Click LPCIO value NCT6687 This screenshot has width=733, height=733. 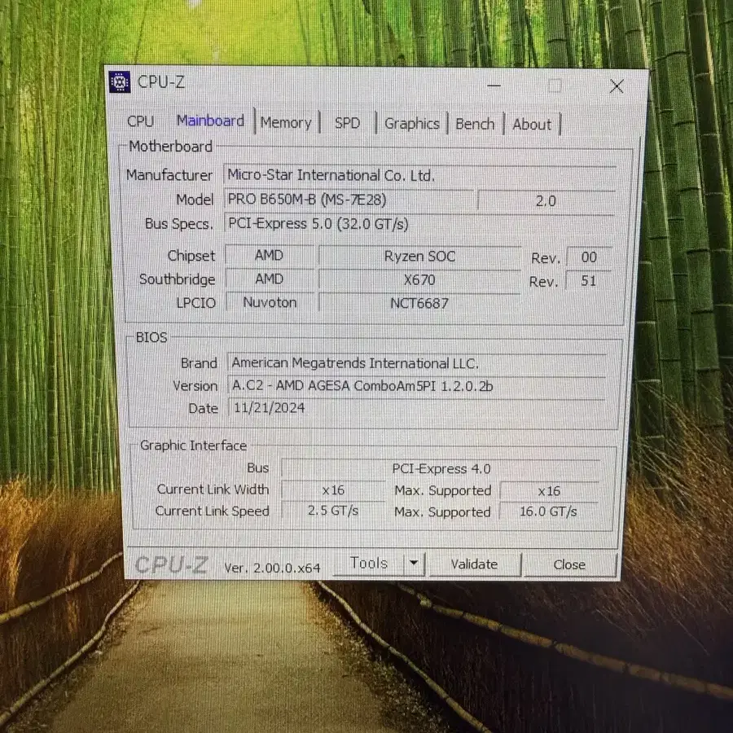419,304
